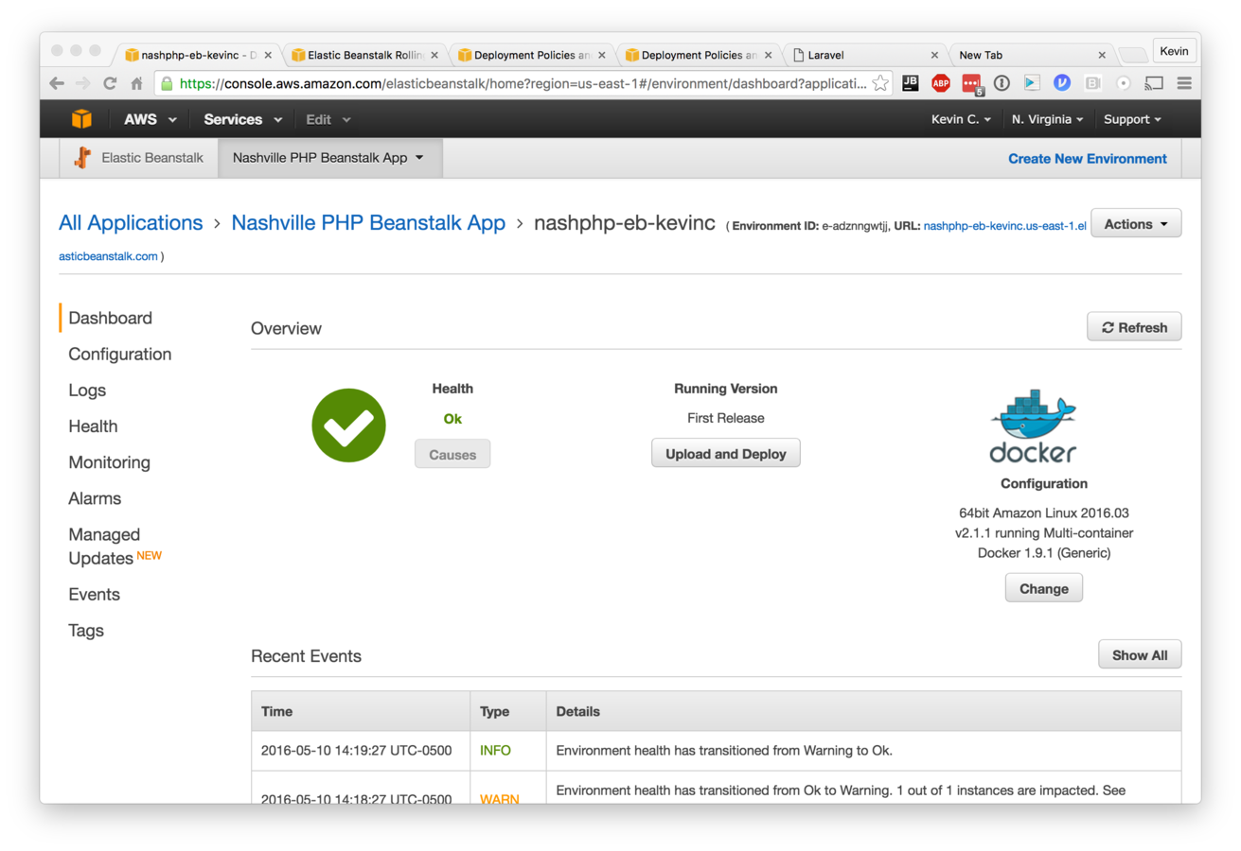Viewport: 1241px width, 851px height.
Task: Click the browser address bar
Action: (521, 83)
